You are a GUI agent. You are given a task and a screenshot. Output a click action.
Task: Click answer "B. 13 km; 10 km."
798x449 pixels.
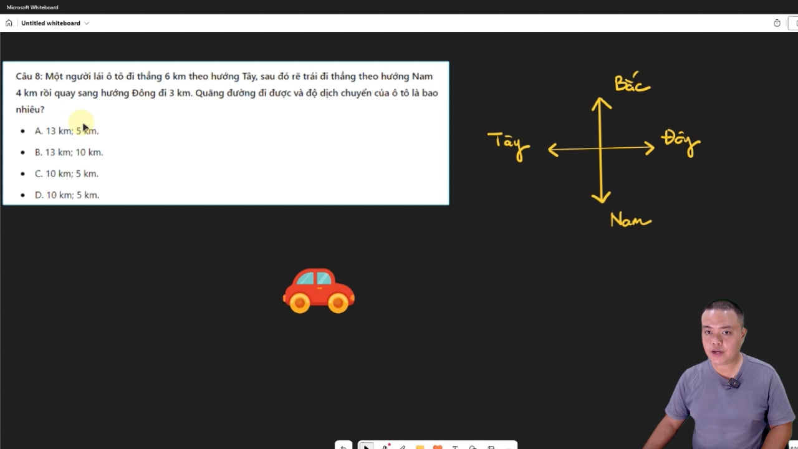(69, 152)
